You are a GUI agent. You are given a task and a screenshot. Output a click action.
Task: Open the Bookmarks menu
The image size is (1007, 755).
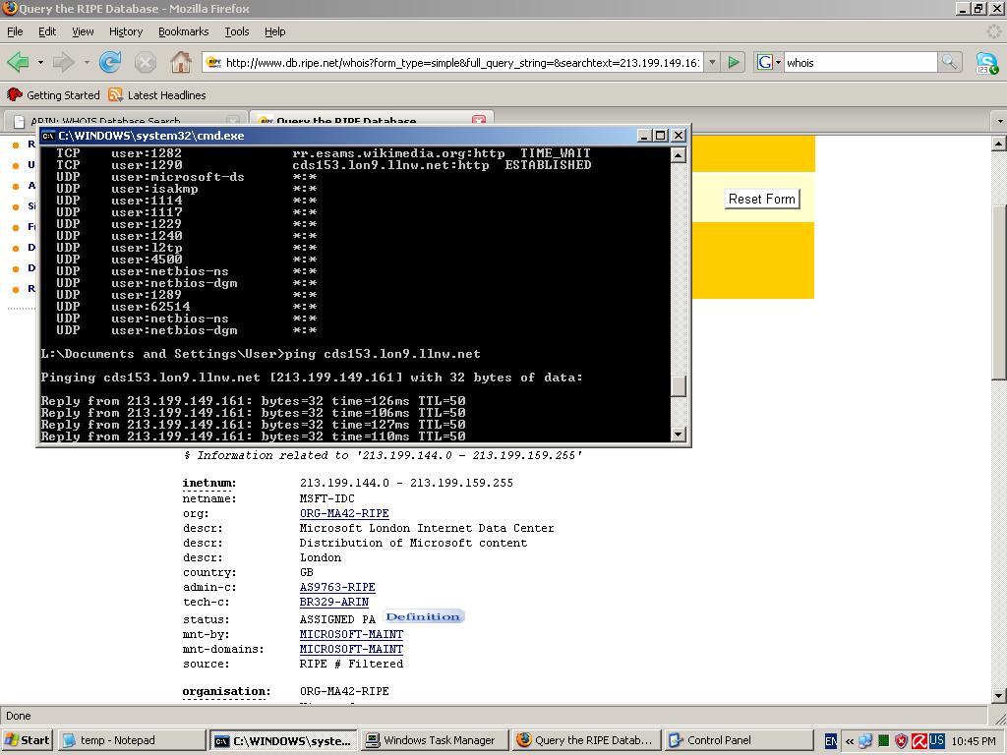point(183,31)
